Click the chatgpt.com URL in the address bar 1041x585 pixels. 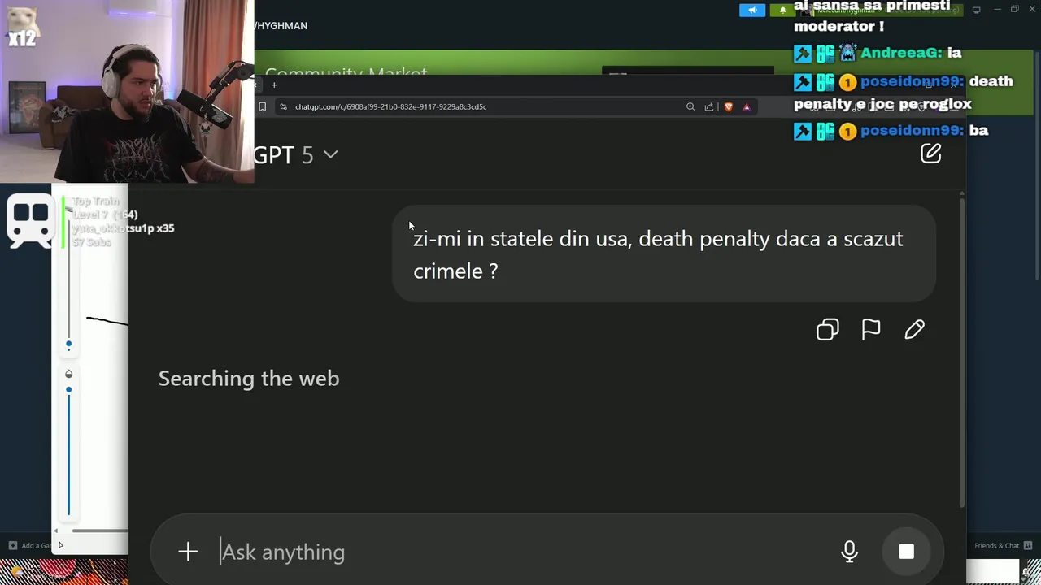tap(390, 106)
